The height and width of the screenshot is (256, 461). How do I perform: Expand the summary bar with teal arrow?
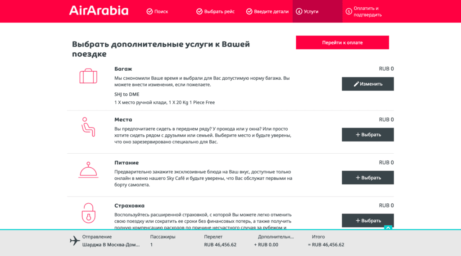(x=388, y=228)
